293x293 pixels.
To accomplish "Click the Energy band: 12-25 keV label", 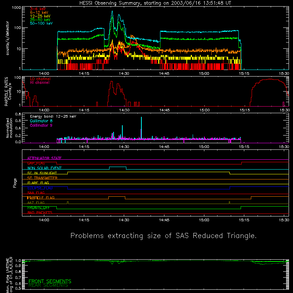I will [x=53, y=116].
